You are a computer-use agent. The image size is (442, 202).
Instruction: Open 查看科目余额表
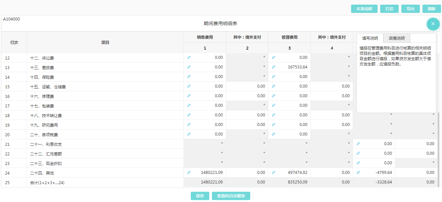tap(231, 196)
